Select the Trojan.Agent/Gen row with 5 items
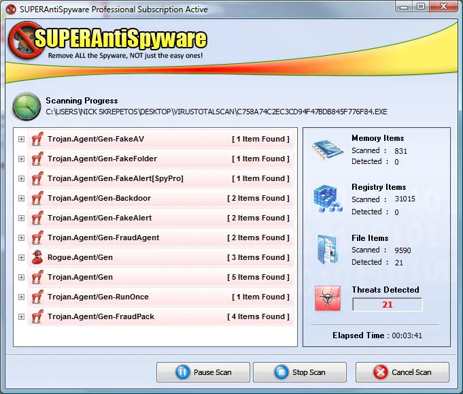This screenshot has width=463, height=394. coord(160,277)
